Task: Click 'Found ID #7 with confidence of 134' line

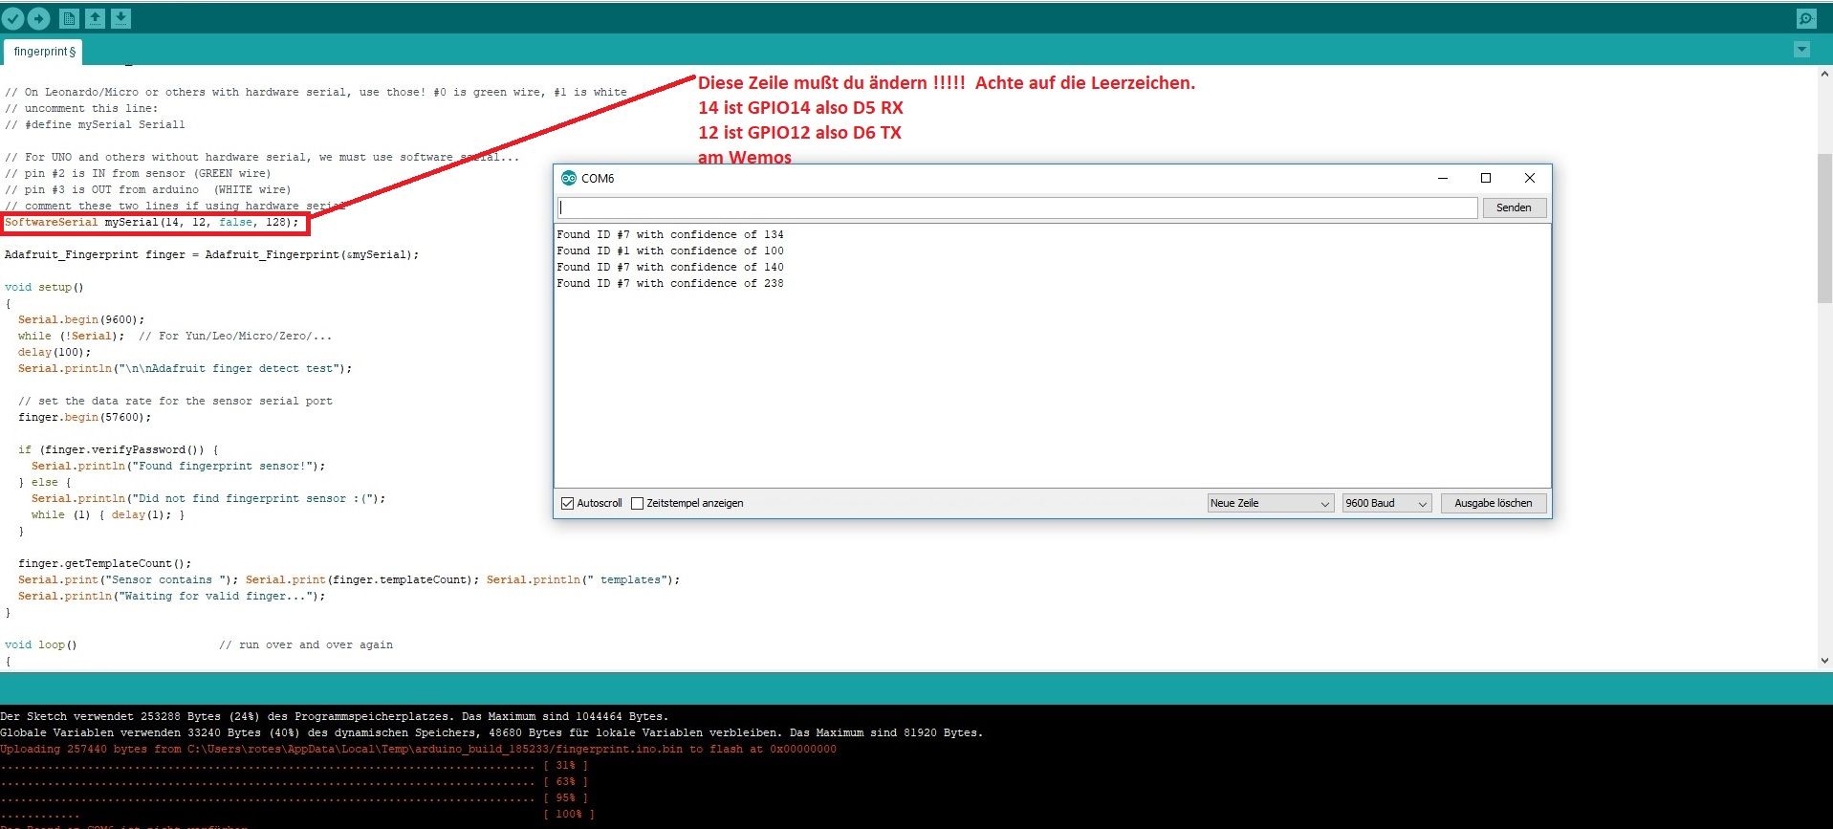Action: pos(670,234)
